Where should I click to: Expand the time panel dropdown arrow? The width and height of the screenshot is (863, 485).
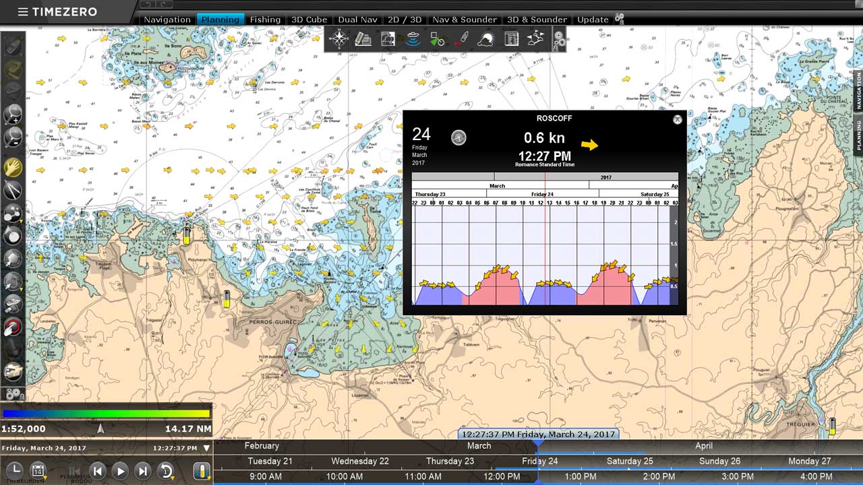pyautogui.click(x=206, y=448)
